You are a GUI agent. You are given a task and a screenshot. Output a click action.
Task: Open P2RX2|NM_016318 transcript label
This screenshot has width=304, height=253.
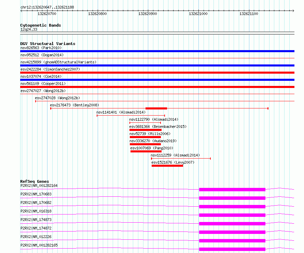(x=36, y=211)
